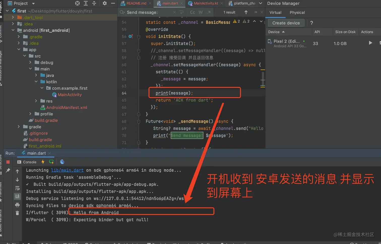Sort by Size on Disk column header

click(x=345, y=32)
